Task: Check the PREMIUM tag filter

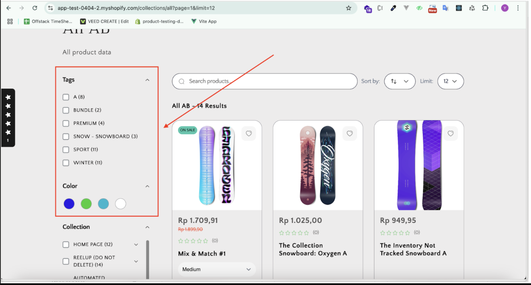Action: pos(66,124)
